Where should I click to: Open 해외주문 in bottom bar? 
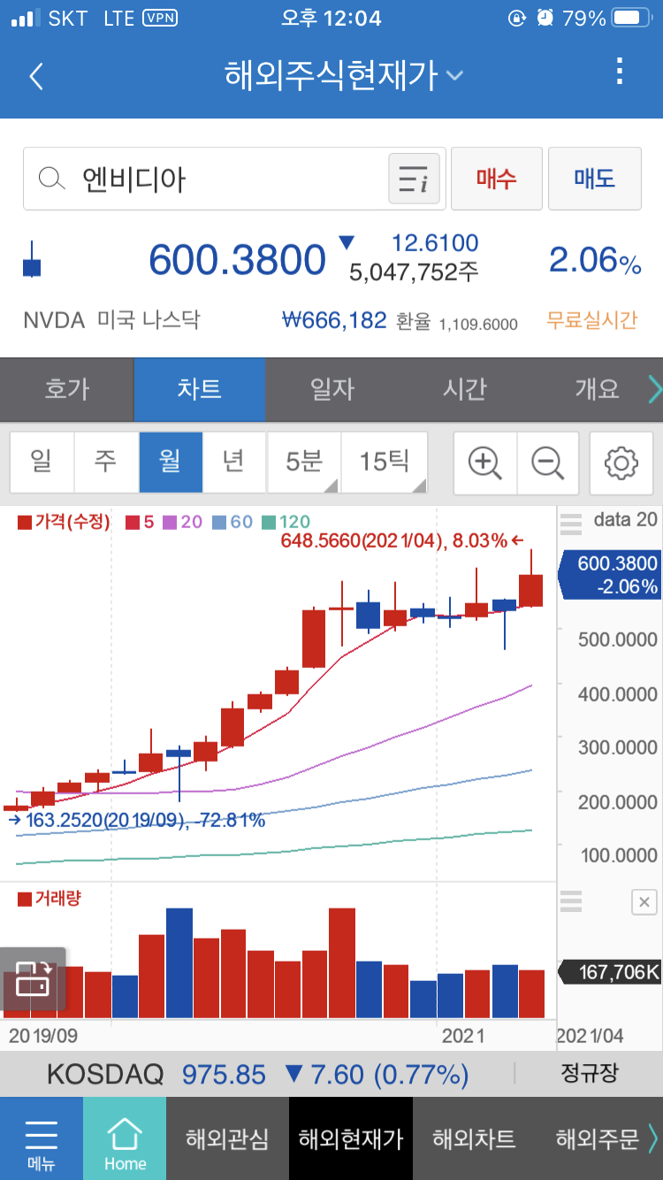coord(597,1138)
